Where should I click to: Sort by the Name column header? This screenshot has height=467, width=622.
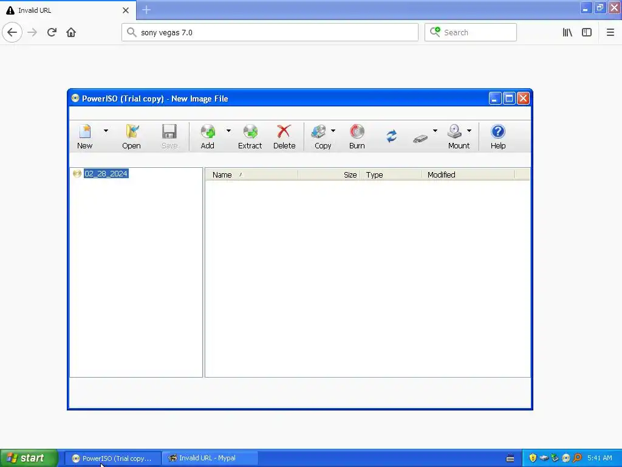click(251, 175)
